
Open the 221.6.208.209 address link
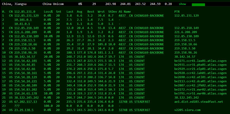(x=26, y=32)
